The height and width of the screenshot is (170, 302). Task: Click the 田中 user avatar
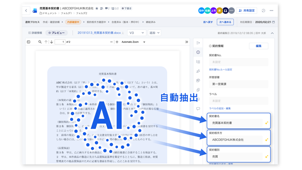tap(201, 10)
